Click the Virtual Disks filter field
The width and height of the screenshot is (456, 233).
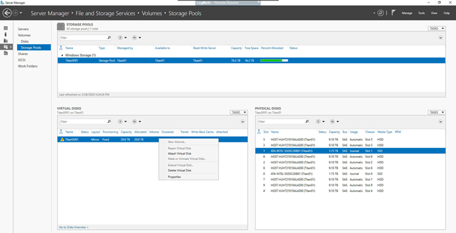click(x=83, y=121)
